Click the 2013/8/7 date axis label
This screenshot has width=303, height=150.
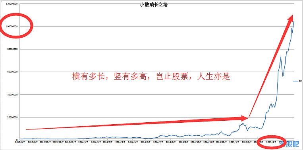click(x=20, y=142)
